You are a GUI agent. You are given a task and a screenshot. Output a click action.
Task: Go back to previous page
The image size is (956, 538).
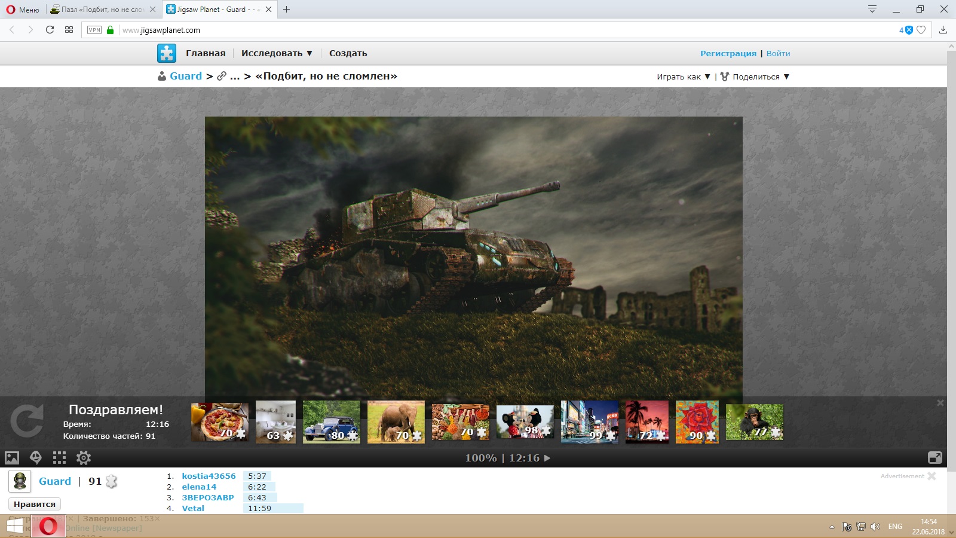12,30
